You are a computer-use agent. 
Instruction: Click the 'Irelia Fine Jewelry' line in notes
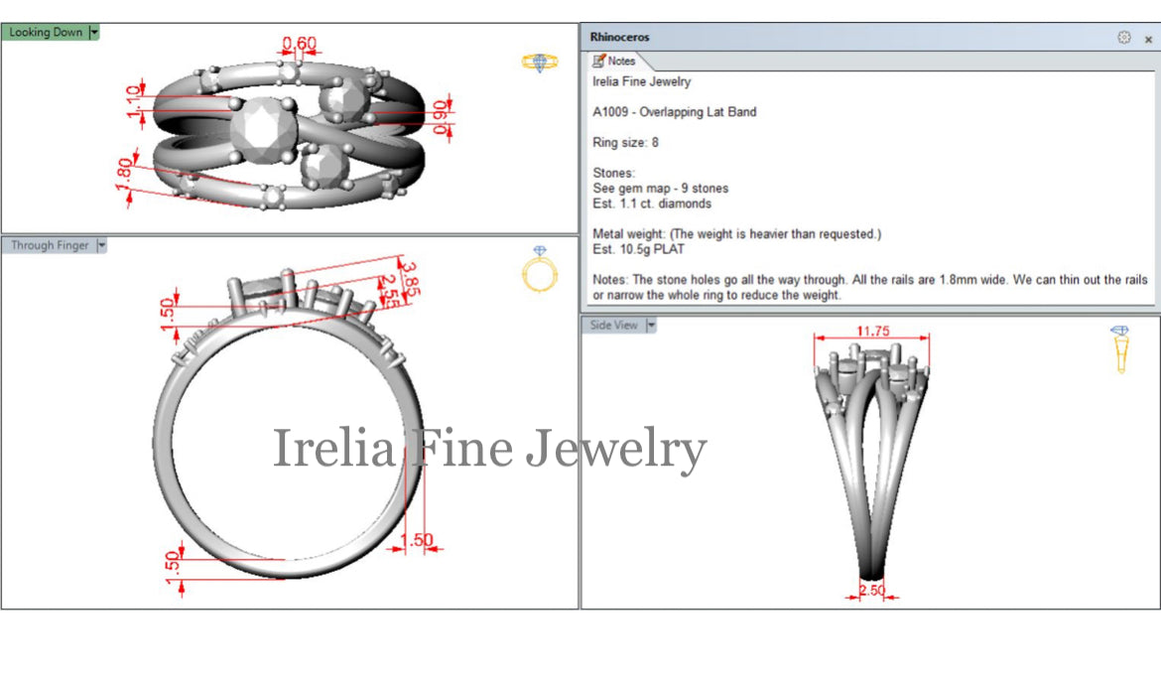[x=641, y=82]
